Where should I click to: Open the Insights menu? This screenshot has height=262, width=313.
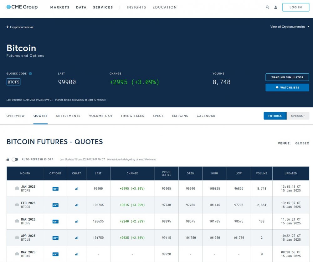pos(136,8)
